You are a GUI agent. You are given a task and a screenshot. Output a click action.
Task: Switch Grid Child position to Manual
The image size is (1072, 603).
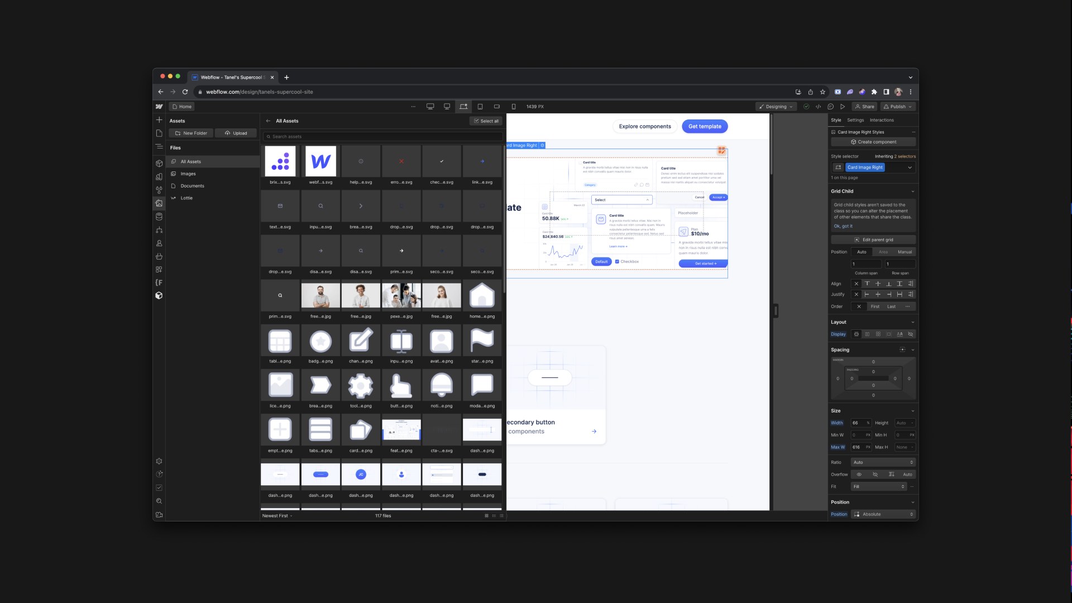904,252
